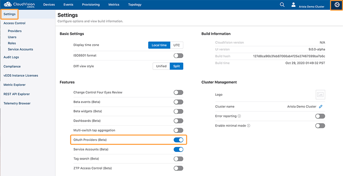Viewport: 343px width, 176px height.
Task: Open the Metrics page
Action: pyautogui.click(x=114, y=5)
